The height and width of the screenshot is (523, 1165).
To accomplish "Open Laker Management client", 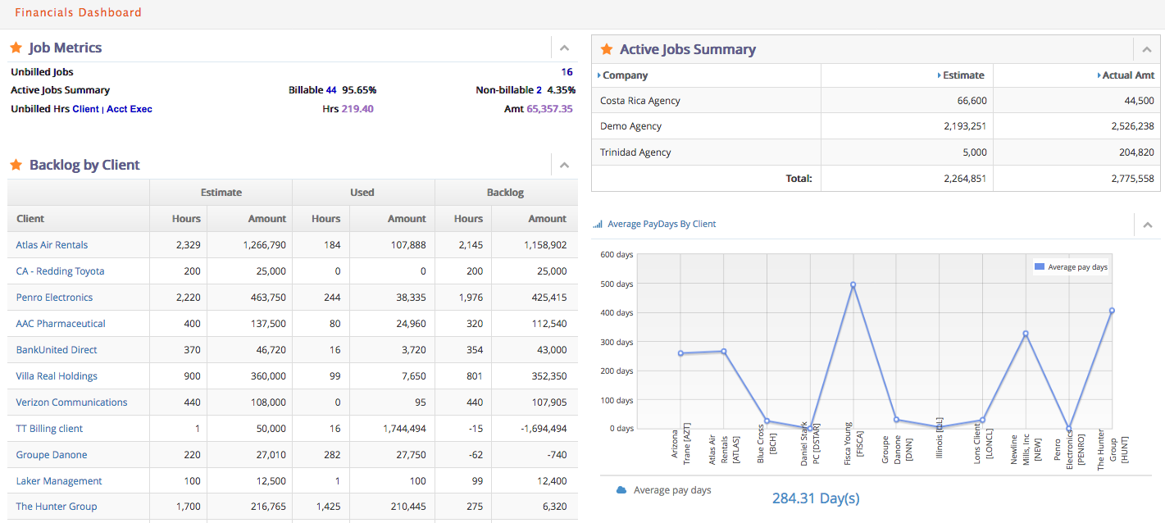I will pos(59,481).
